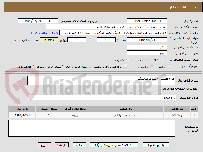Click the ردیف column header

[194, 109]
